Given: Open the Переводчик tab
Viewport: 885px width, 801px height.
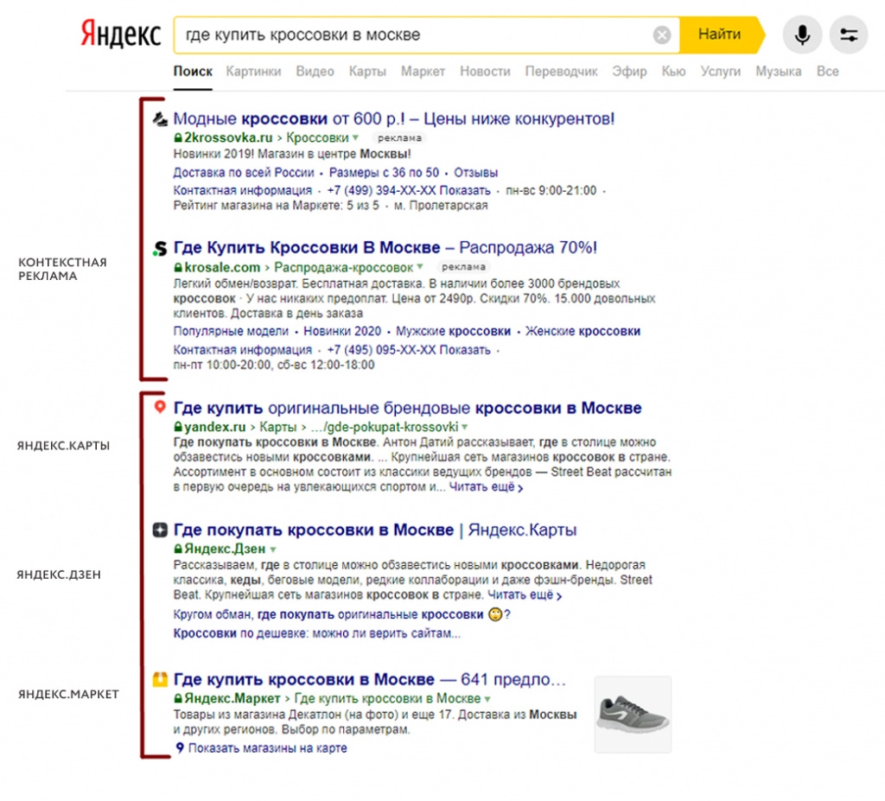Looking at the screenshot, I should tap(561, 72).
